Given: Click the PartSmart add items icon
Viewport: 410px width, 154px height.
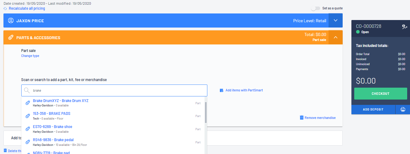Looking at the screenshot, I should 222,90.
